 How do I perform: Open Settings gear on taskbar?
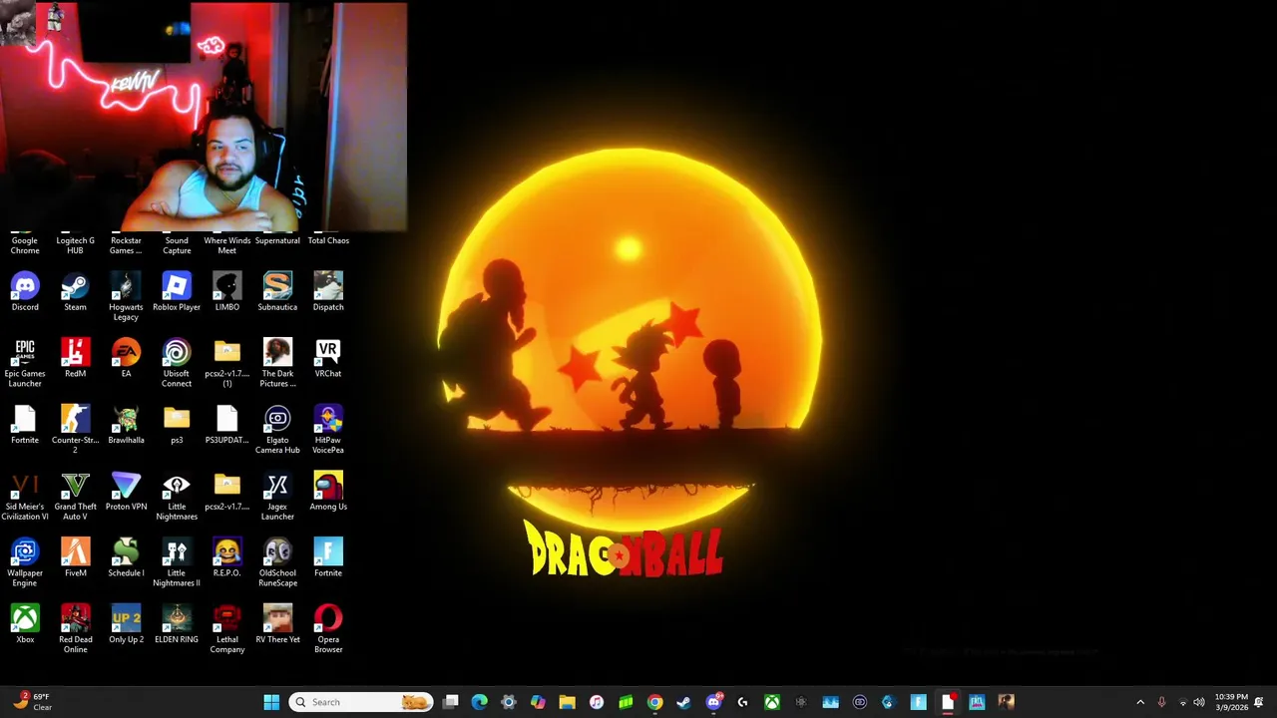[x=508, y=702]
